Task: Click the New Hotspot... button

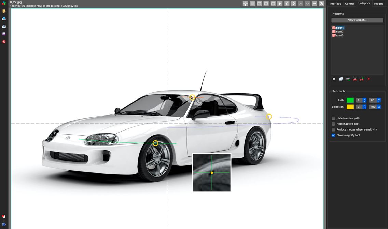Action: 357,20
